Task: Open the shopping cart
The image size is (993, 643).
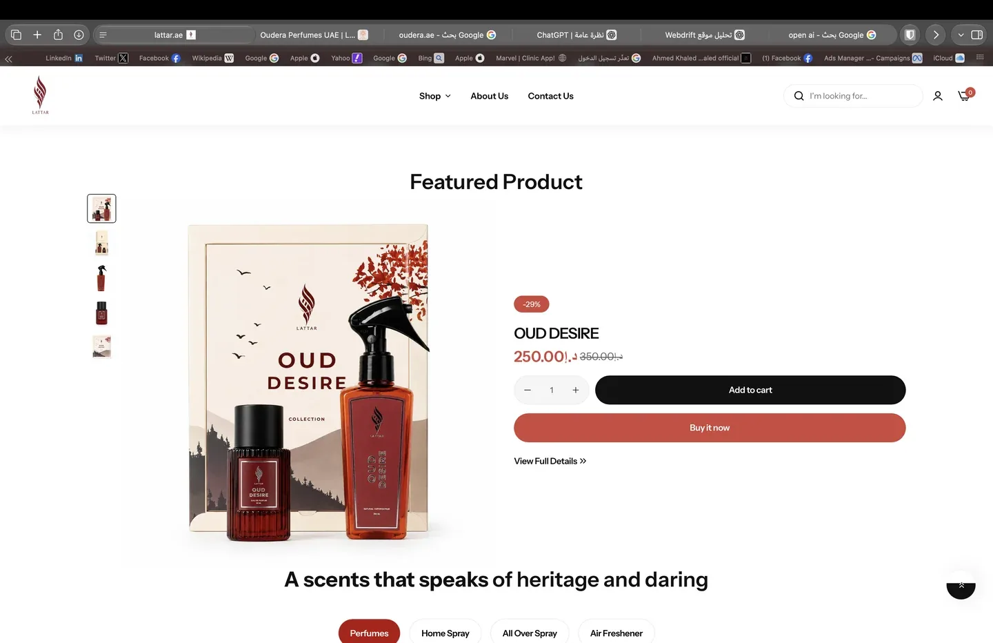Action: click(x=965, y=95)
